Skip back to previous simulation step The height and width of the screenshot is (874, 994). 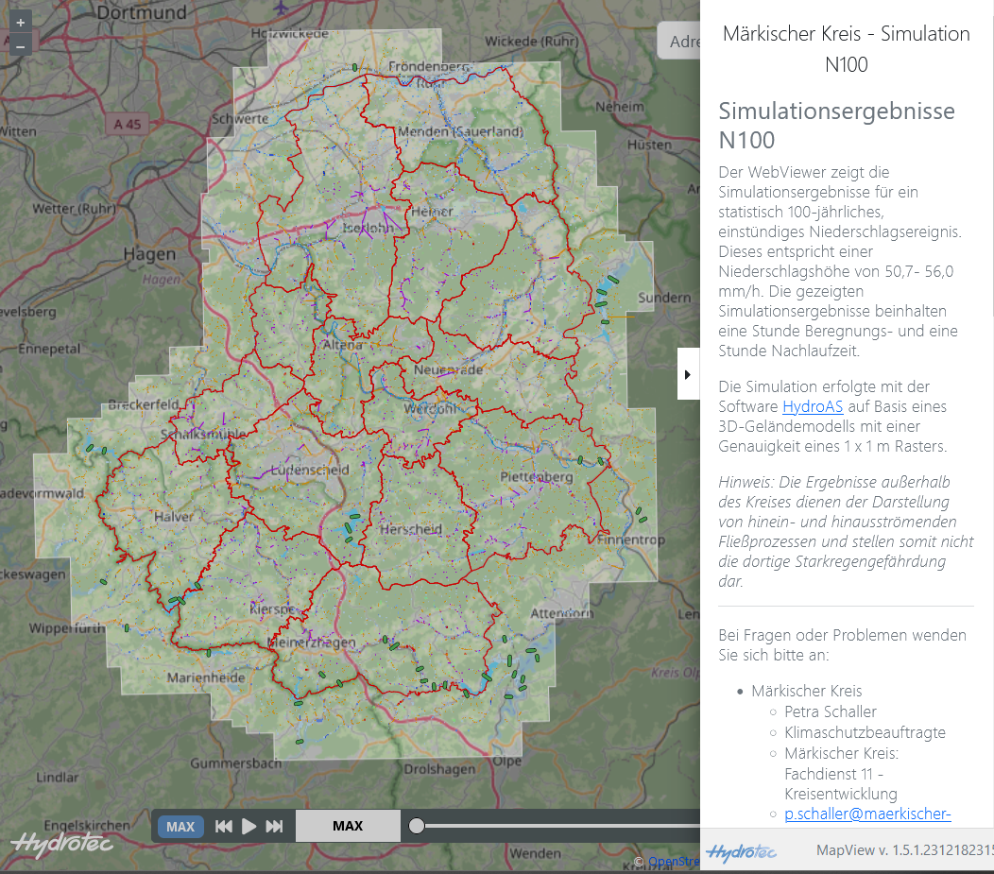coord(224,827)
